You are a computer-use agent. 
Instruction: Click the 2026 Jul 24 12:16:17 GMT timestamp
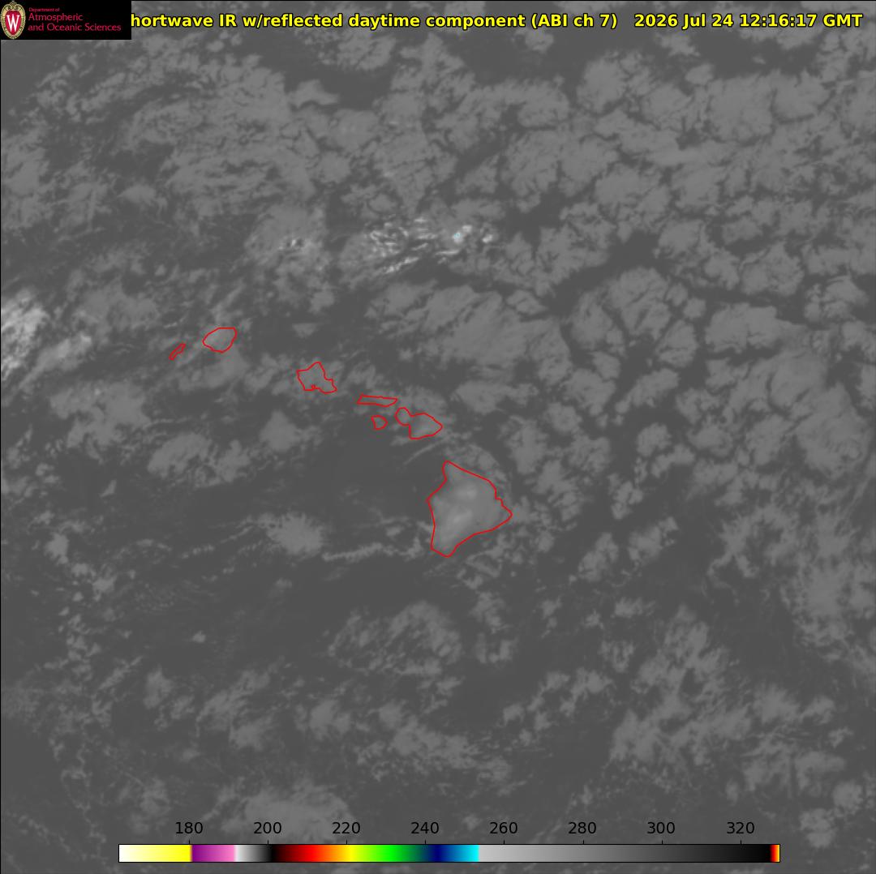[748, 20]
